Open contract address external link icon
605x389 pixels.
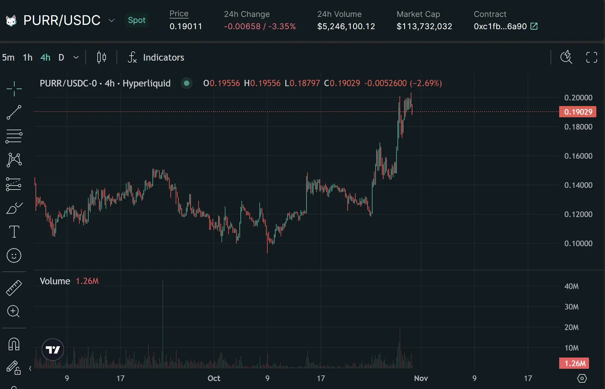(534, 26)
